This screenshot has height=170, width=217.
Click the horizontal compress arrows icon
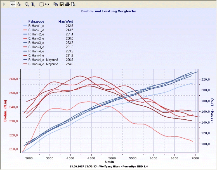pos(47,4)
